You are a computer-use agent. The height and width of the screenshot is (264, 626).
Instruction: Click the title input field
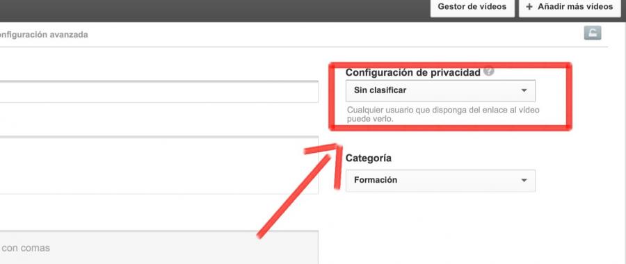[x=159, y=92]
